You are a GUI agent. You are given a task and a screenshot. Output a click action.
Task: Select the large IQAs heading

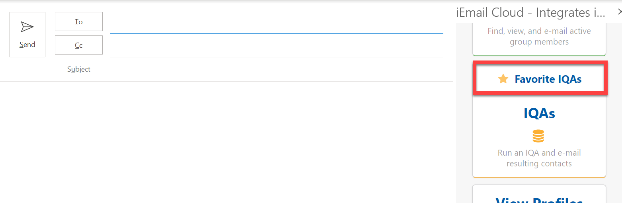coord(539,113)
